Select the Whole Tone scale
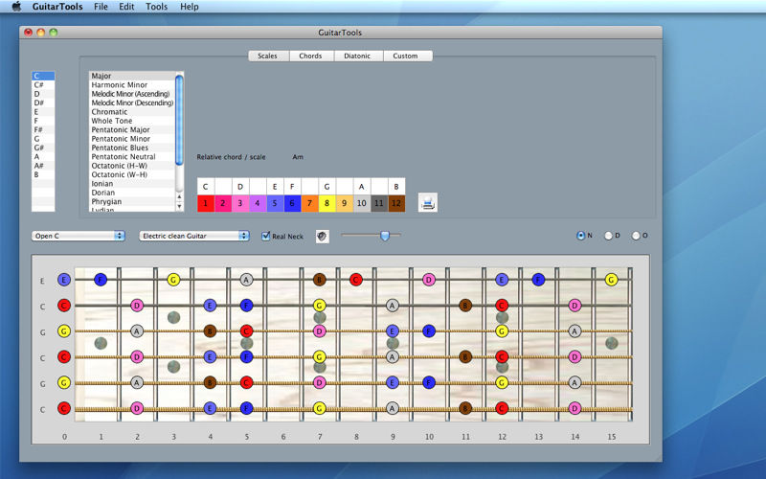 pyautogui.click(x=132, y=121)
